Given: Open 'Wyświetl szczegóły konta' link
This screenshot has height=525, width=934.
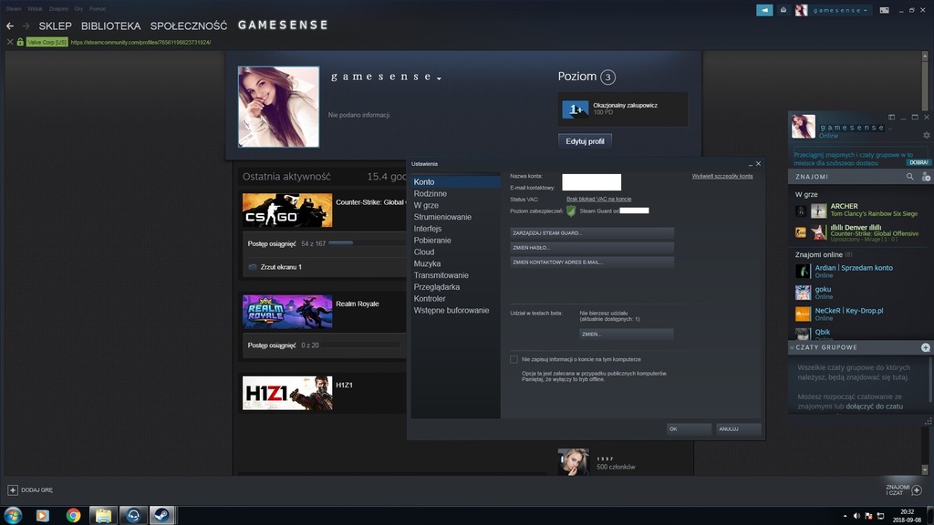Looking at the screenshot, I should pyautogui.click(x=722, y=176).
